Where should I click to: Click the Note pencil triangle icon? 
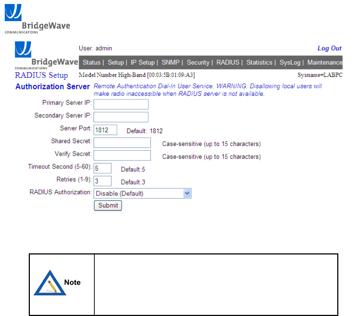pyautogui.click(x=50, y=283)
